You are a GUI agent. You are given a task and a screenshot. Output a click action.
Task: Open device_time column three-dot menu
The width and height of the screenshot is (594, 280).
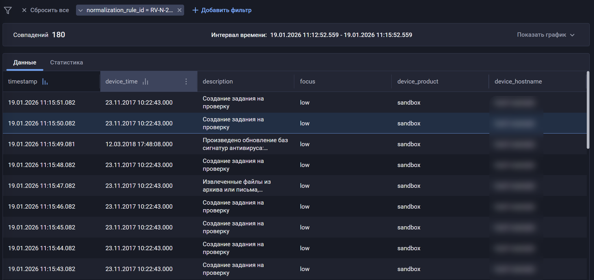[x=186, y=81]
